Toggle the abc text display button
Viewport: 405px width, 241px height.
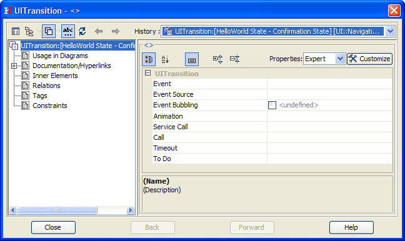coord(68,31)
